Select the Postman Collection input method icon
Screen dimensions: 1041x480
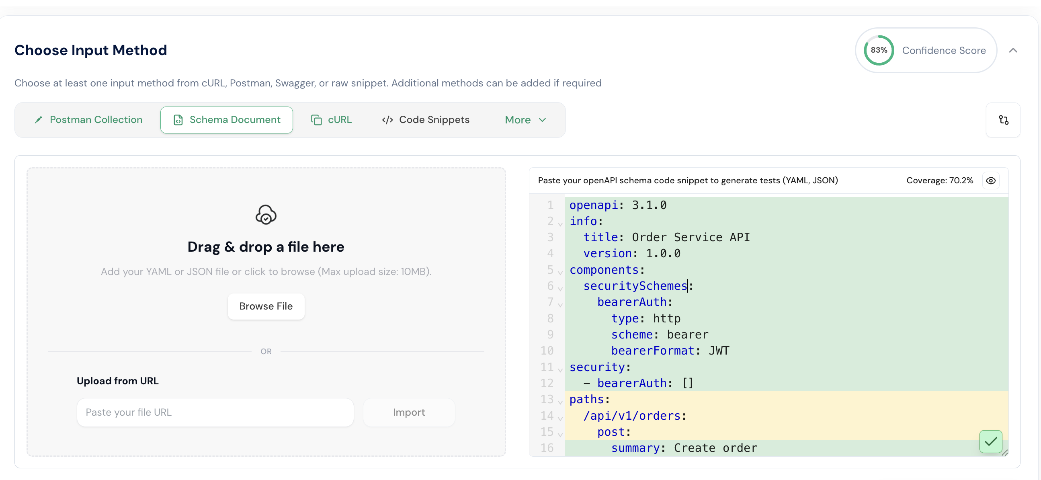click(x=39, y=119)
